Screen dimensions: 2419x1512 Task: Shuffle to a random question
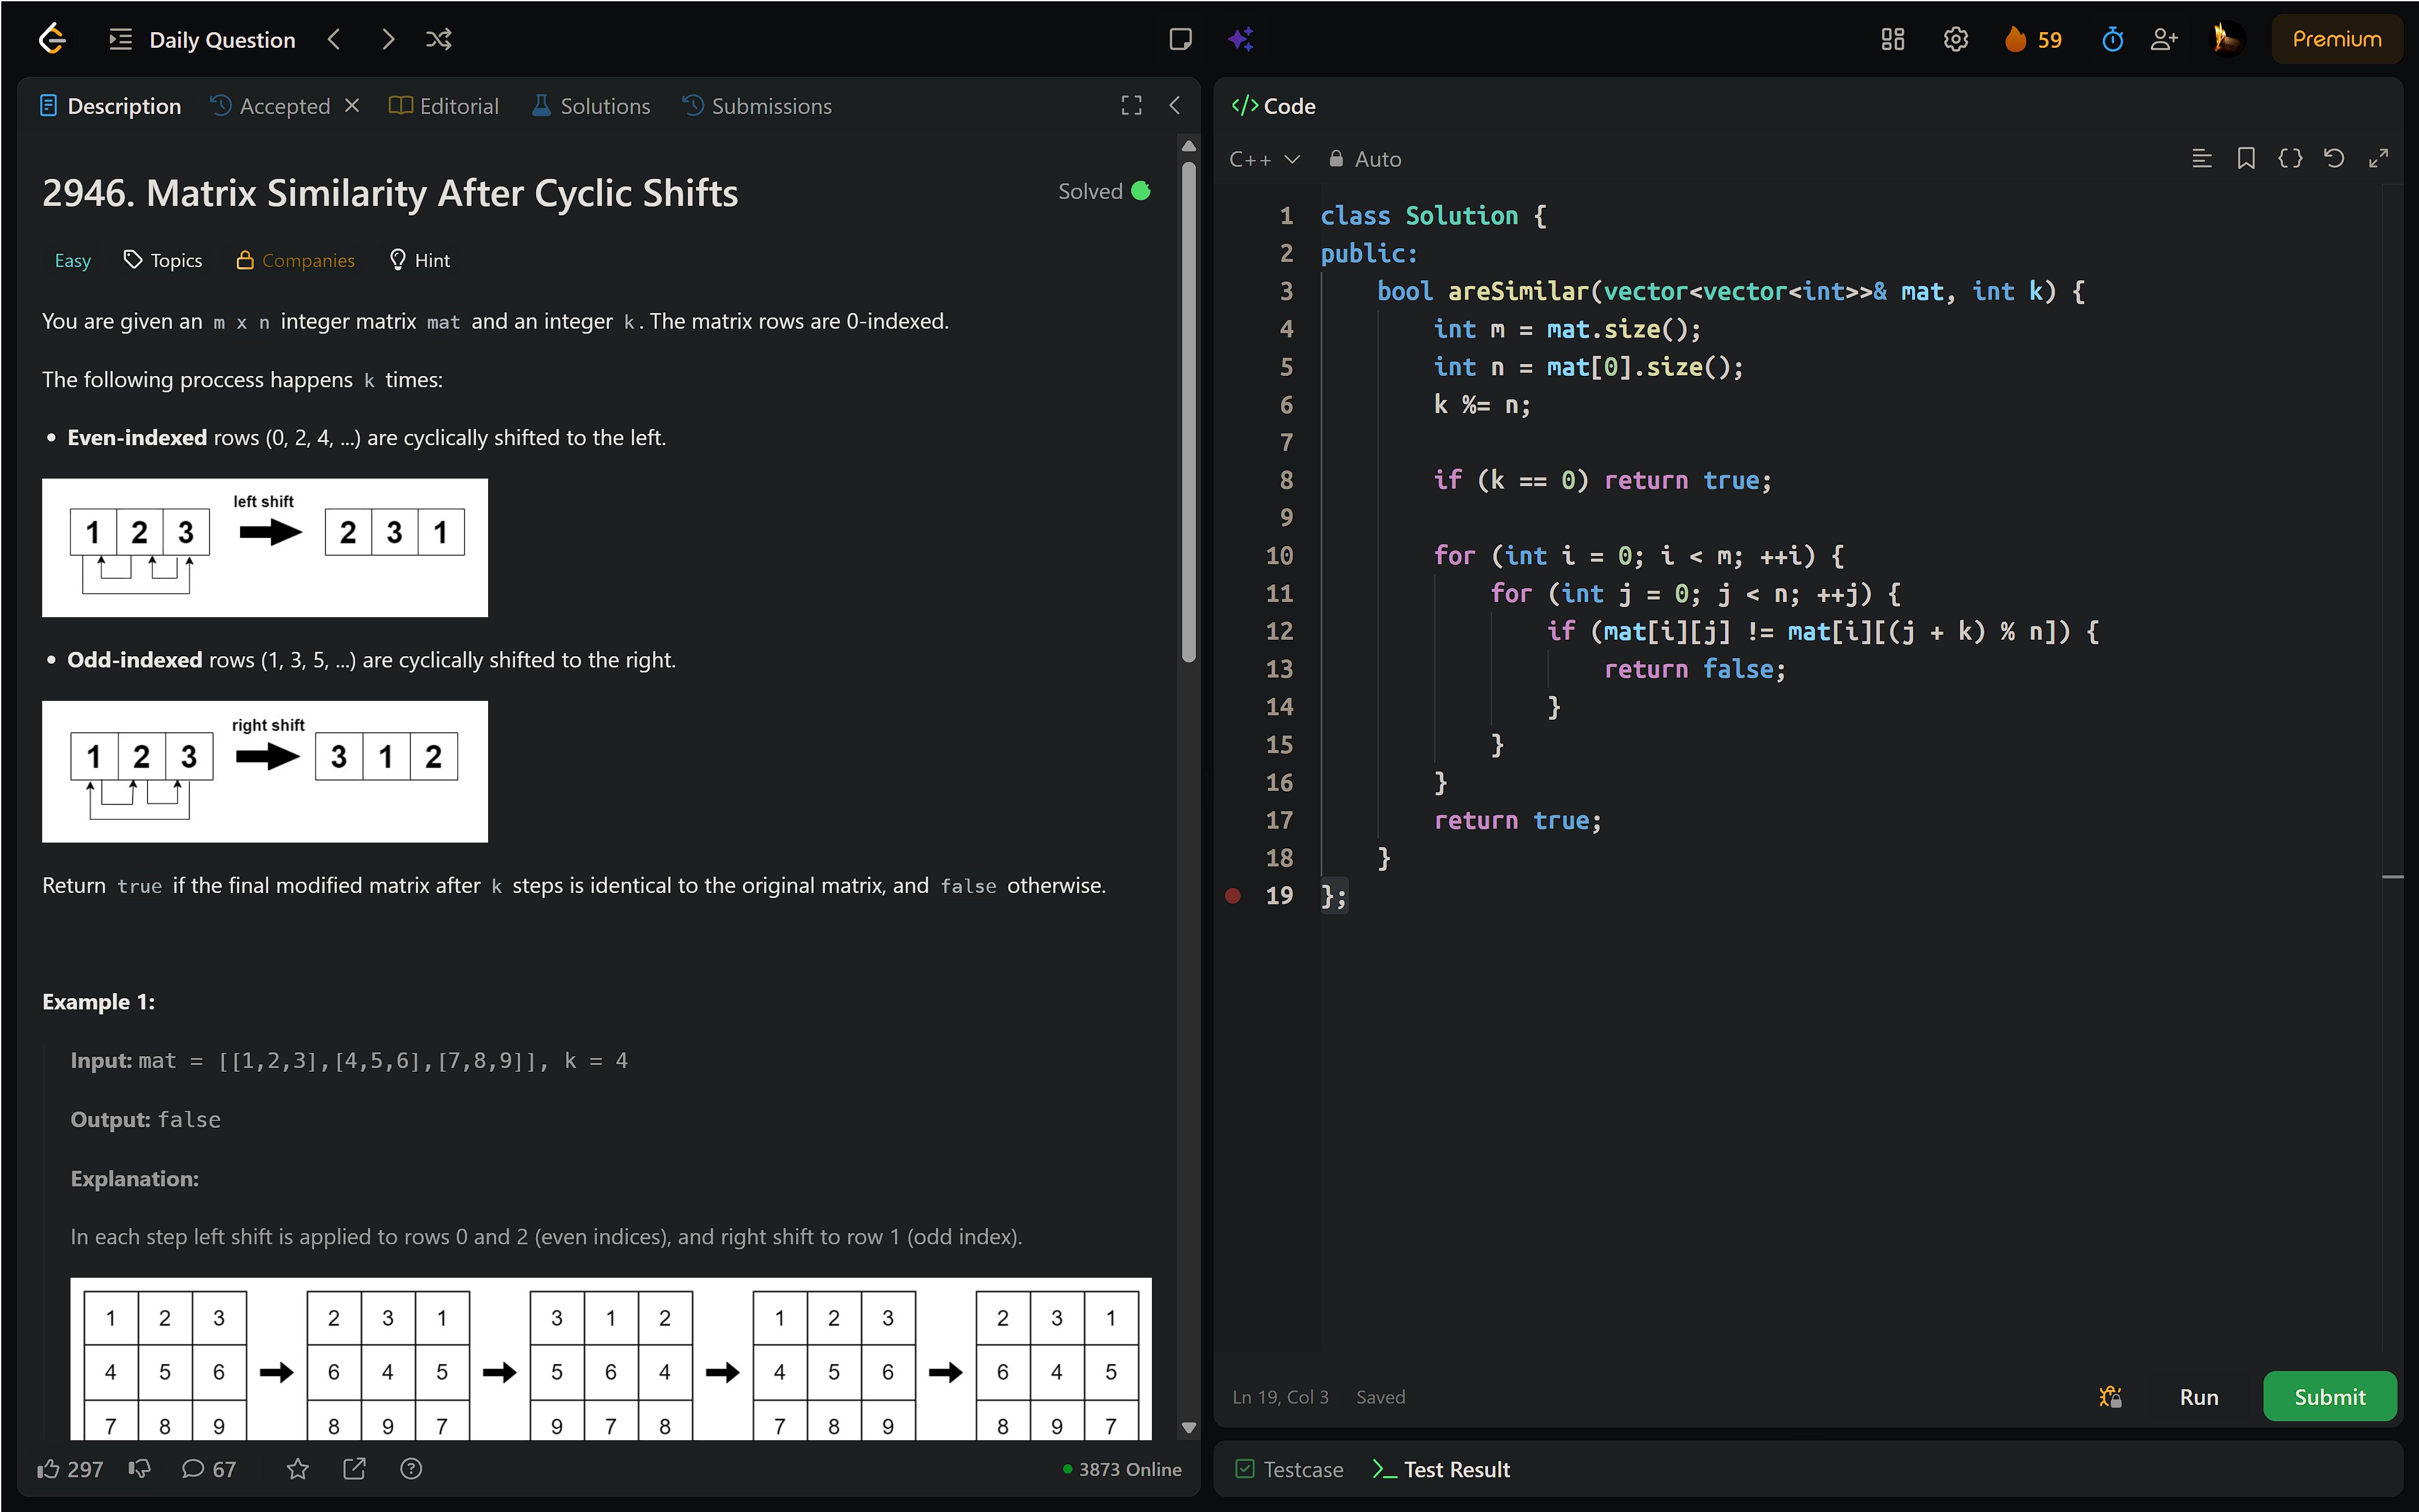438,39
